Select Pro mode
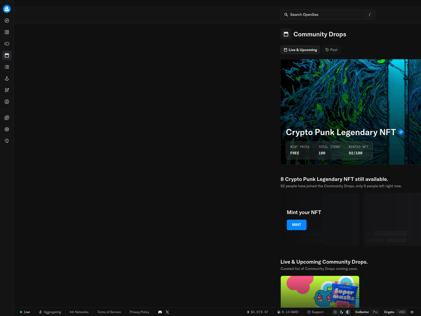Image resolution: width=421 pixels, height=316 pixels. [375, 312]
